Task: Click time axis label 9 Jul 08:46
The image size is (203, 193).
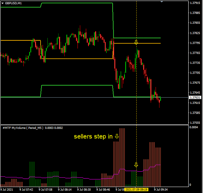Action: [103, 190]
